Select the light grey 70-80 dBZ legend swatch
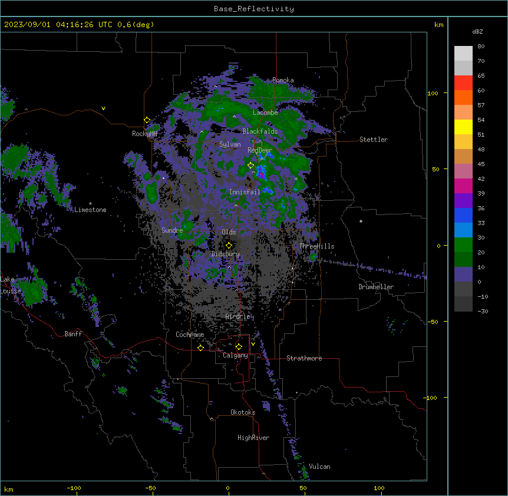Viewport: 508px width, 496px height. 463,54
